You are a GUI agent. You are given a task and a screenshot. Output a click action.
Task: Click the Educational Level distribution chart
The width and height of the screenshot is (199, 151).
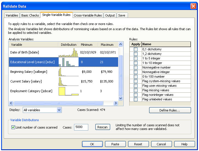coord(69,62)
